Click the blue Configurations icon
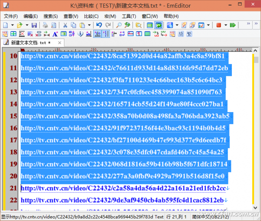Viewport: 261px width, 221px height. pyautogui.click(x=170, y=25)
